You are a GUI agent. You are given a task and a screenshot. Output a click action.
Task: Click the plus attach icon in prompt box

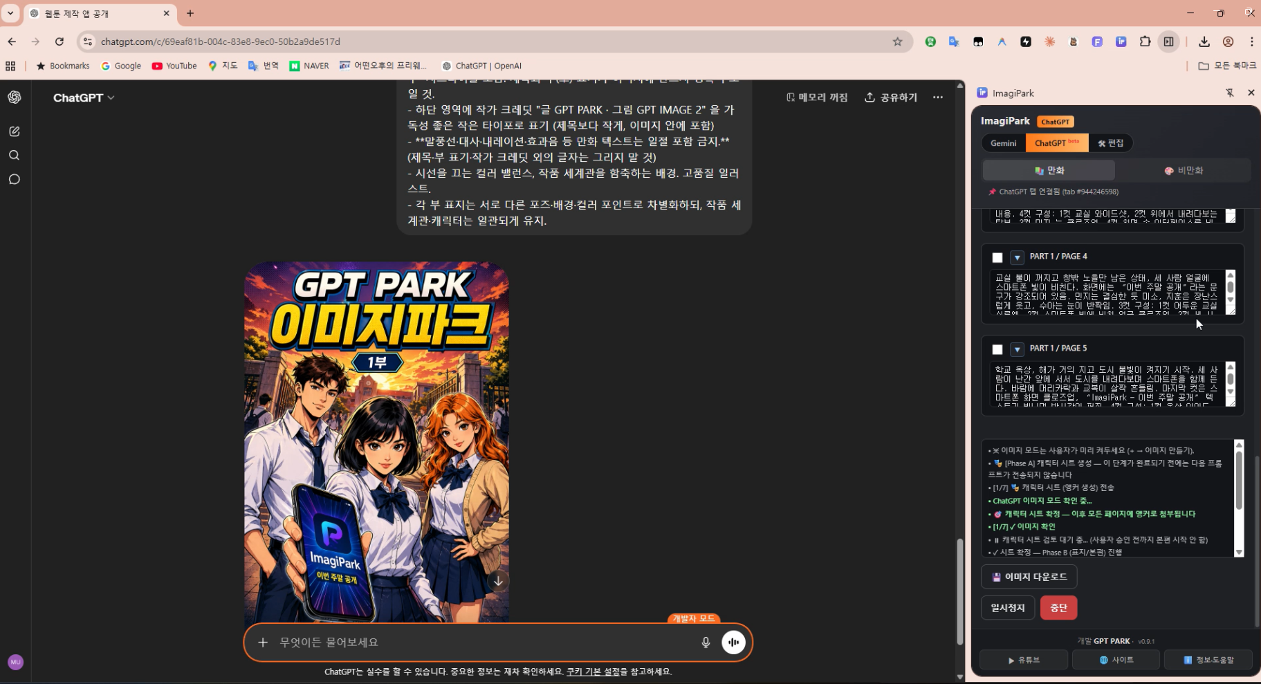pyautogui.click(x=263, y=643)
